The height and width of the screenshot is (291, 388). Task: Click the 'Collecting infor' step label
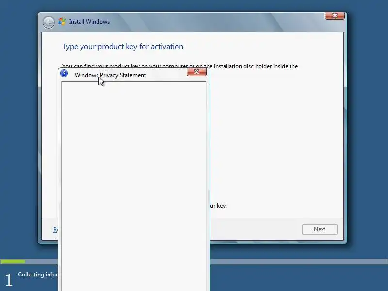point(38,275)
